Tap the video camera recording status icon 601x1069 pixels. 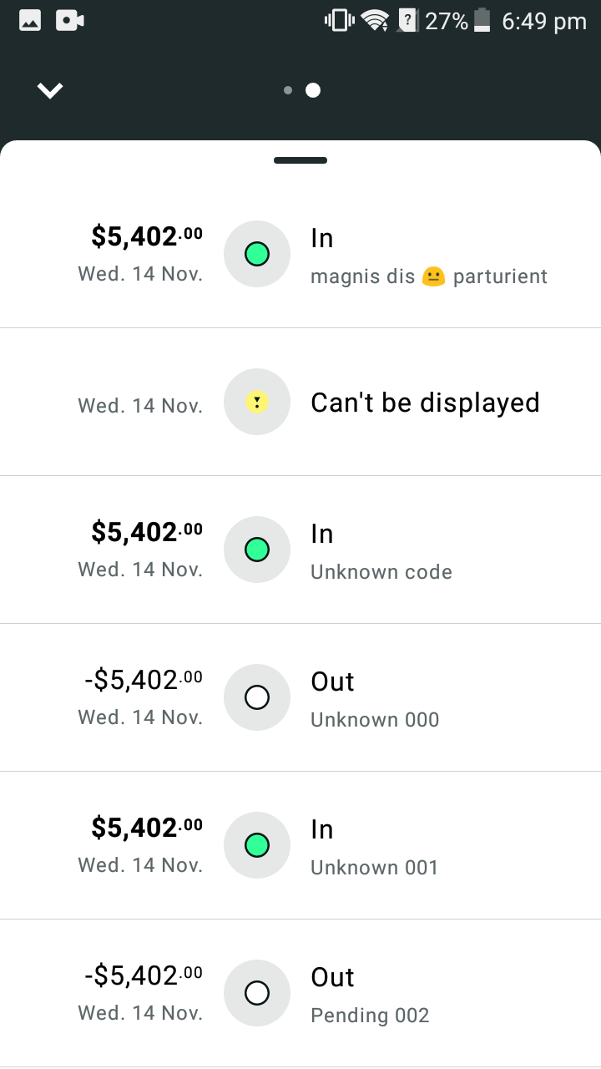click(x=70, y=21)
